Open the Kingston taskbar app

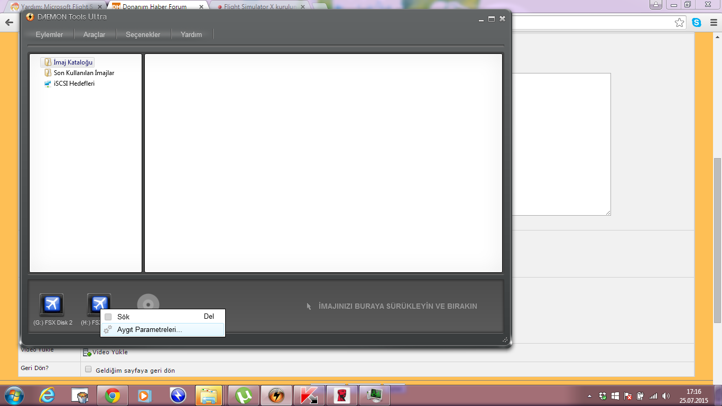pos(342,395)
